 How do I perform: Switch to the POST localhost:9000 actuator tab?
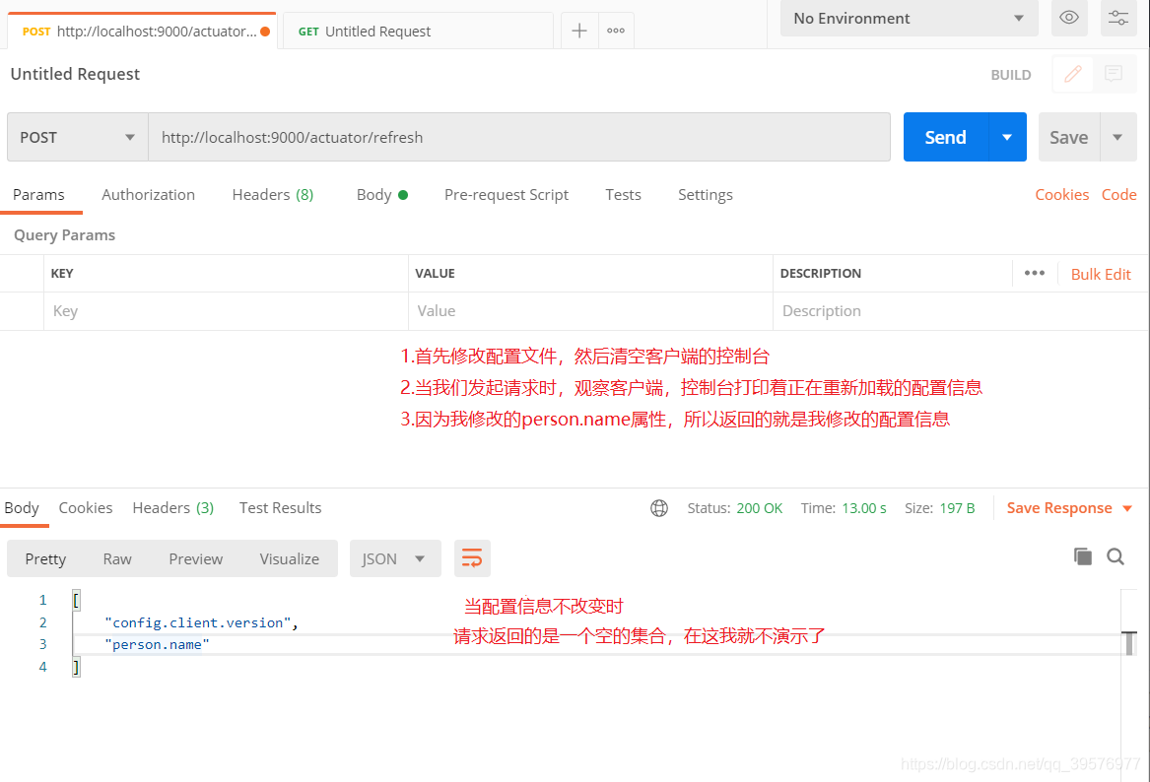pyautogui.click(x=142, y=31)
